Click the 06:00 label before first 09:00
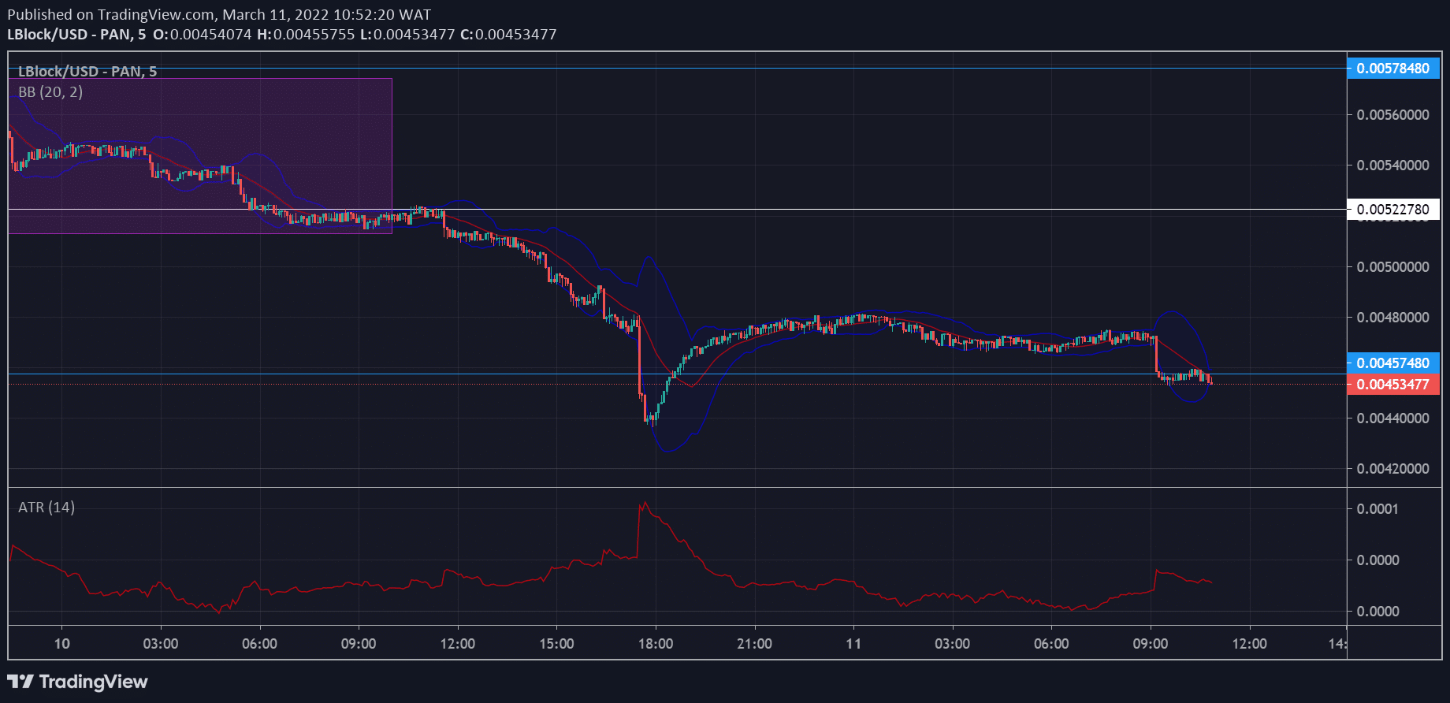This screenshot has width=1450, height=703. (259, 644)
